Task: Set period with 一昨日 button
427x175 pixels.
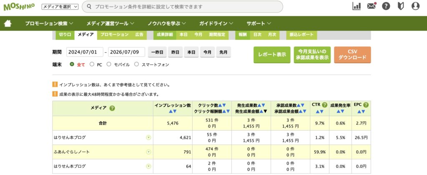Action: tap(157, 52)
